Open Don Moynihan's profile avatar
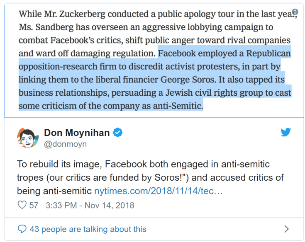Viewport: 305px width, 242px height. click(28, 138)
